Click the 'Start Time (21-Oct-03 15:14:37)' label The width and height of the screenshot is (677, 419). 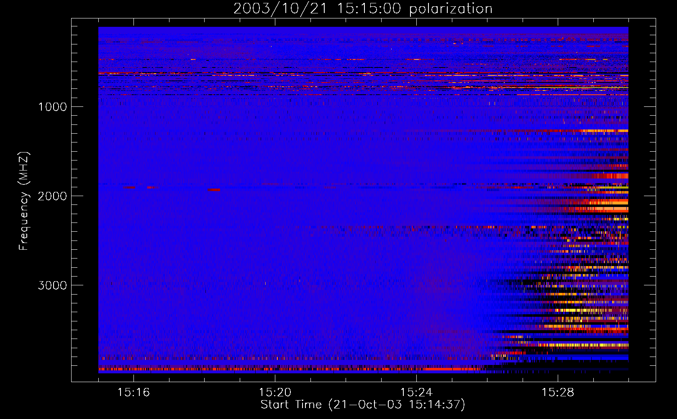click(363, 405)
